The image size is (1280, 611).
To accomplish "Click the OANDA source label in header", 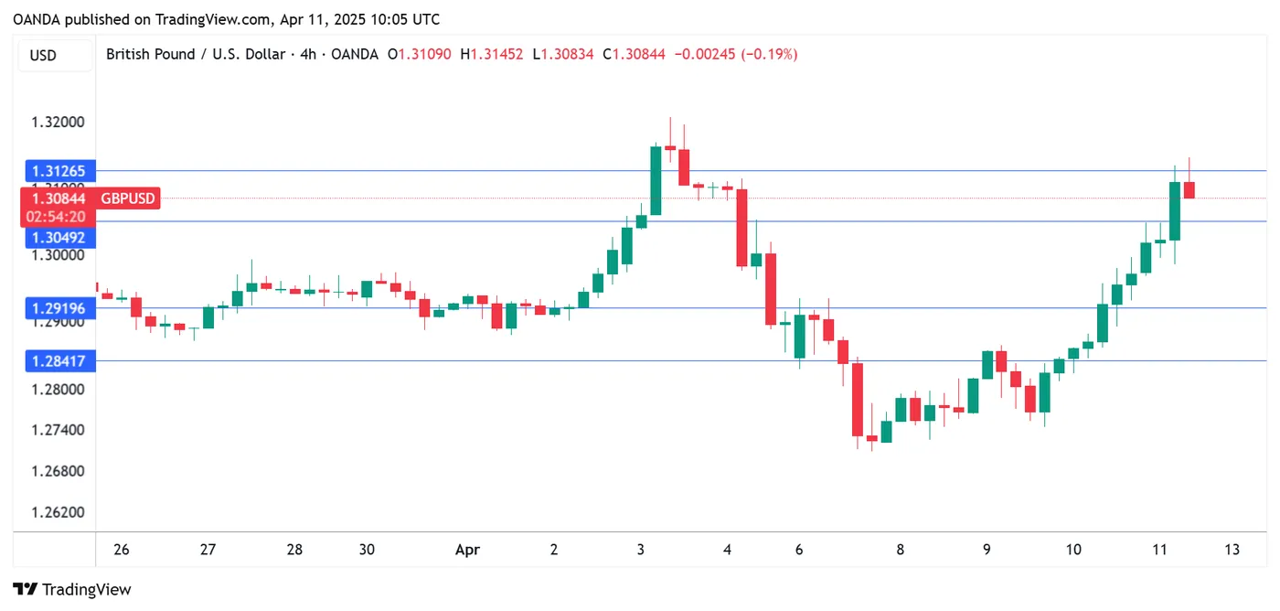I will 354,55.
